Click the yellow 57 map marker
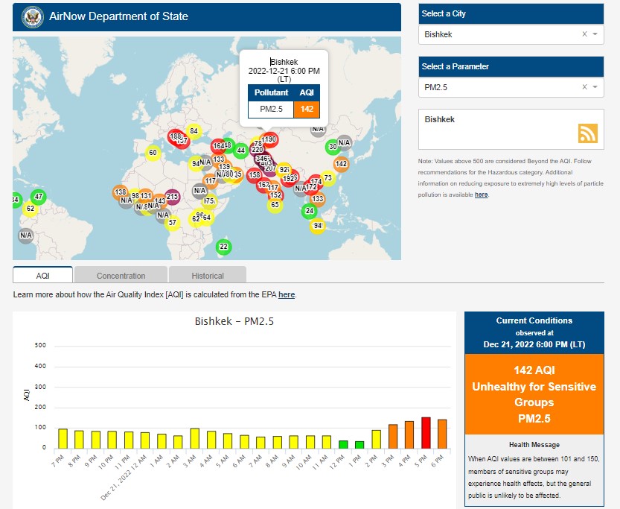This screenshot has width=620, height=509. (x=173, y=222)
